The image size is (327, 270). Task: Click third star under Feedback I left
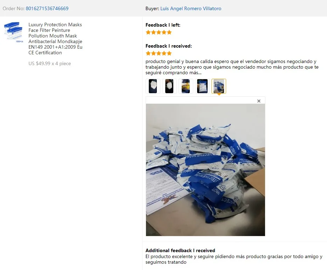coord(159,32)
